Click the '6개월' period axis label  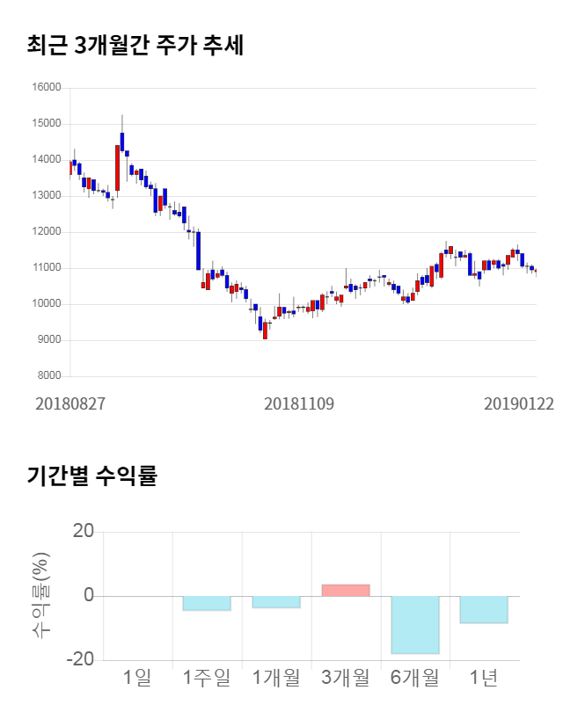pyautogui.click(x=414, y=678)
